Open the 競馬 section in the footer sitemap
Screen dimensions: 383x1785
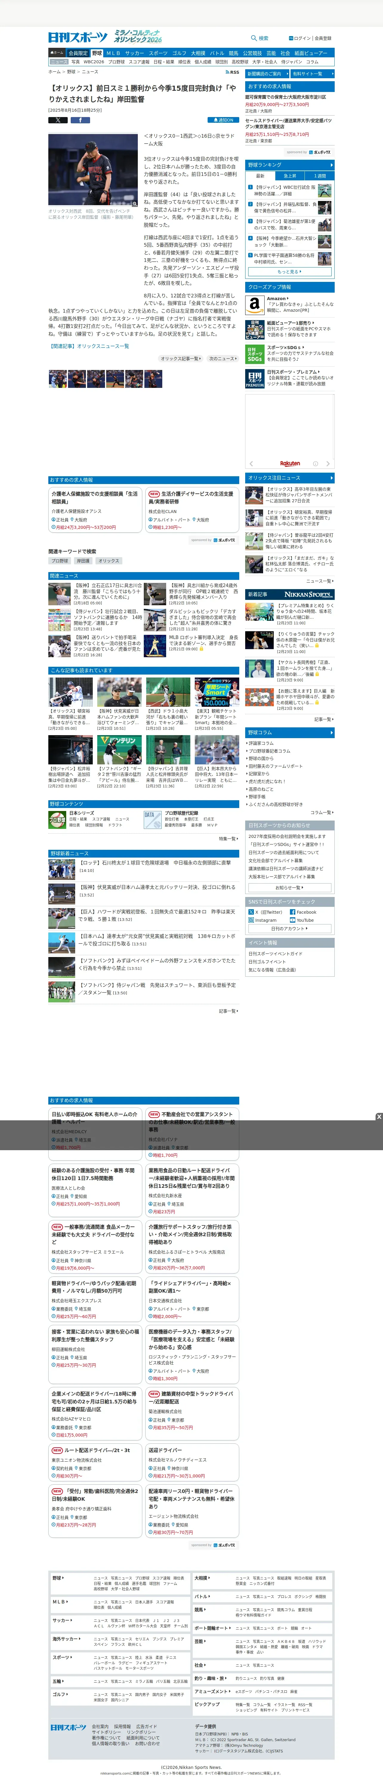pyautogui.click(x=200, y=1610)
